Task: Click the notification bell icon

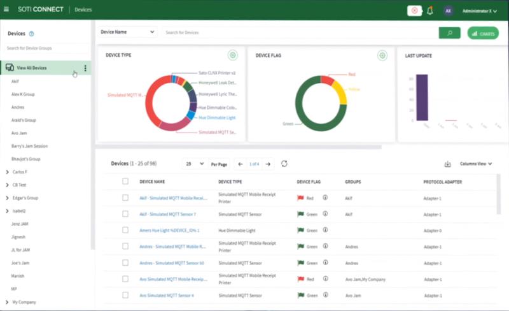Action: click(430, 11)
